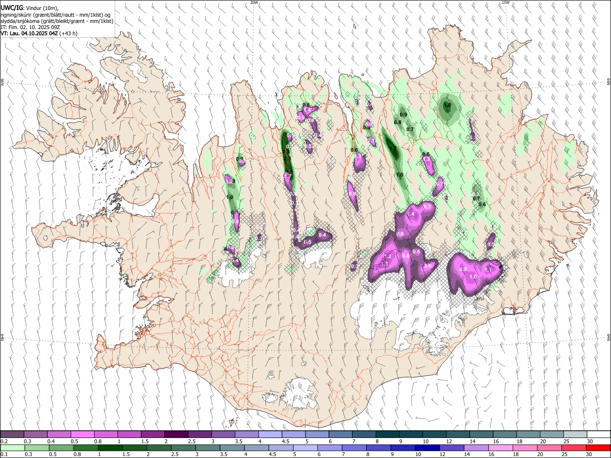Click the '20W' longitude label
This screenshot has height=458, width=611.
[x=254, y=2]
